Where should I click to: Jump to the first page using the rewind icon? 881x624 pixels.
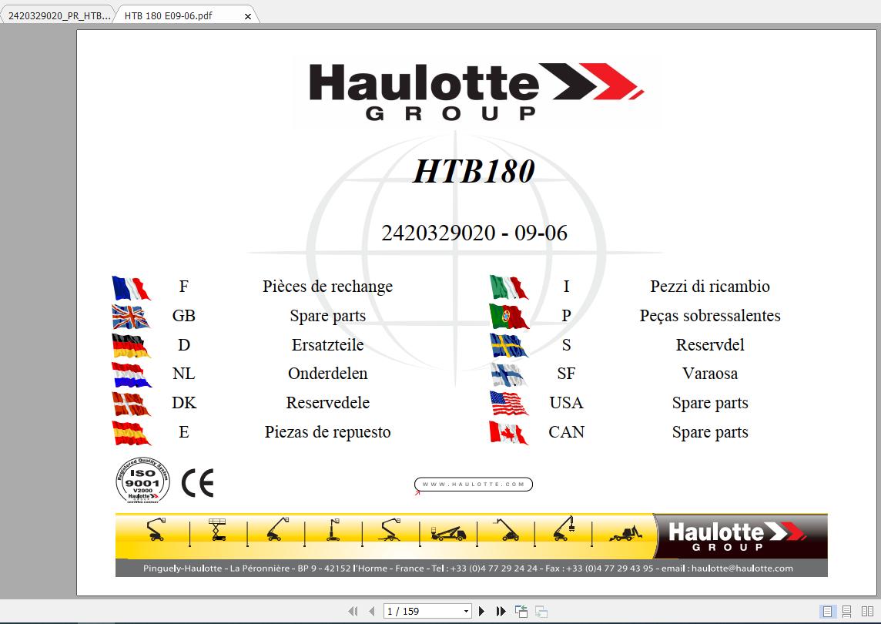point(354,610)
